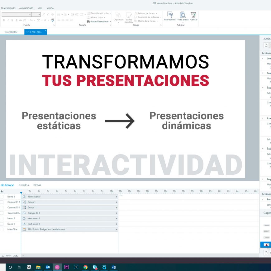Switch to the 1.6 ORIGEN slide tab

click(11, 32)
